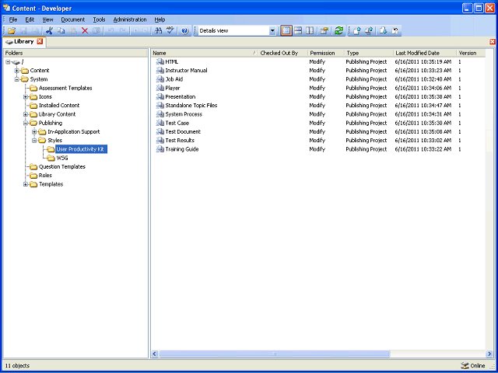Click the Cut scissors toolbar icon

click(49, 31)
